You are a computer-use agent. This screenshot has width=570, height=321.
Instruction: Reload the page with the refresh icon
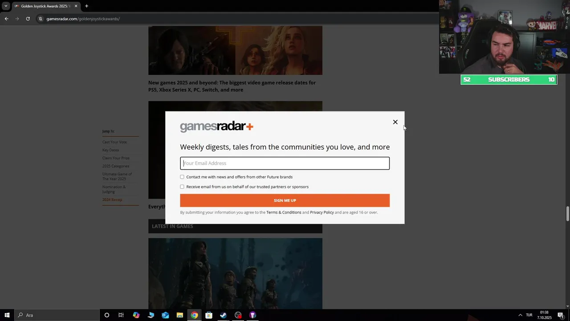pos(28,19)
